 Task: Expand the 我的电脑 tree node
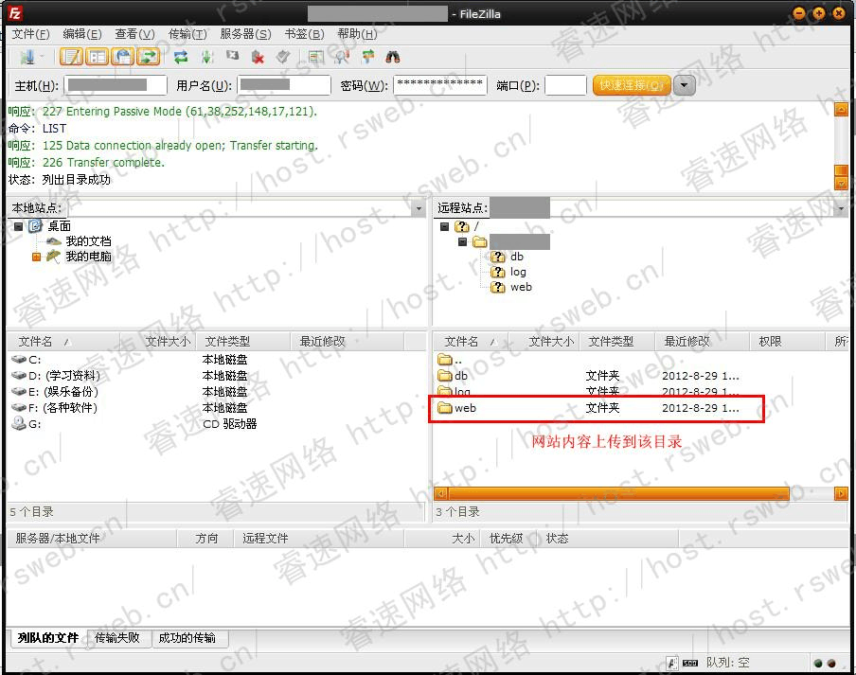click(x=37, y=257)
